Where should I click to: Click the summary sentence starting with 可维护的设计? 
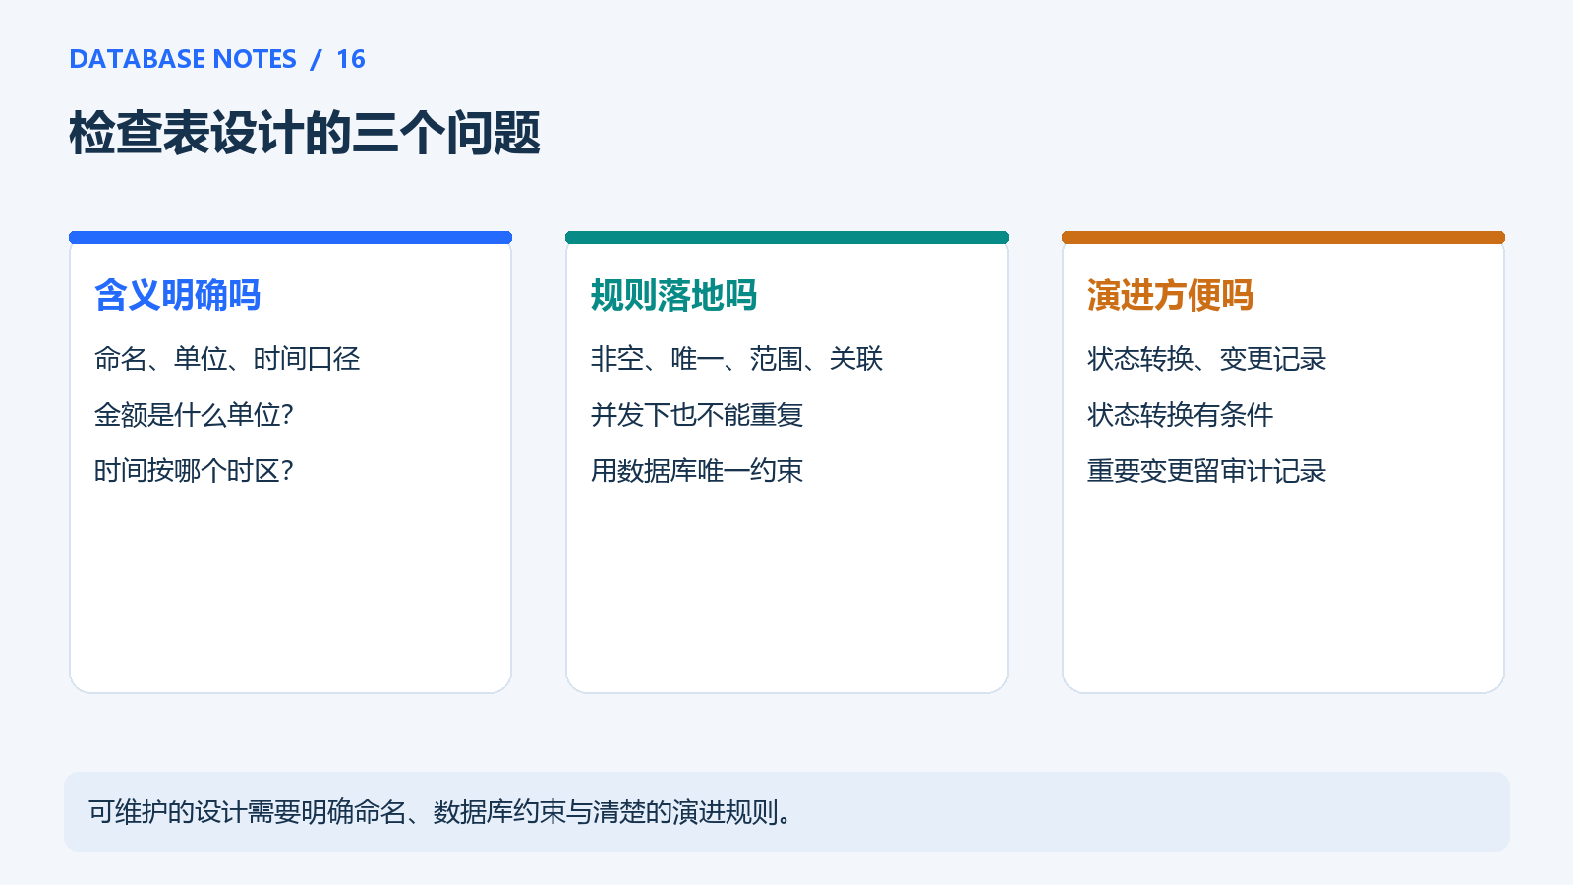(x=441, y=812)
